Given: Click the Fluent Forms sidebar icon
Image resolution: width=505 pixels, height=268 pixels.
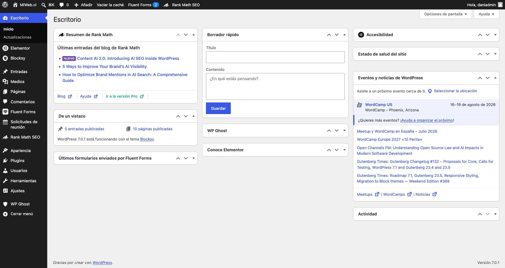Looking at the screenshot, I should pos(5,112).
